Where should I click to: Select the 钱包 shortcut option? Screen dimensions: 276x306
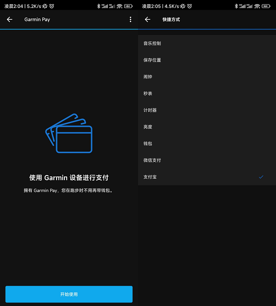(207, 143)
